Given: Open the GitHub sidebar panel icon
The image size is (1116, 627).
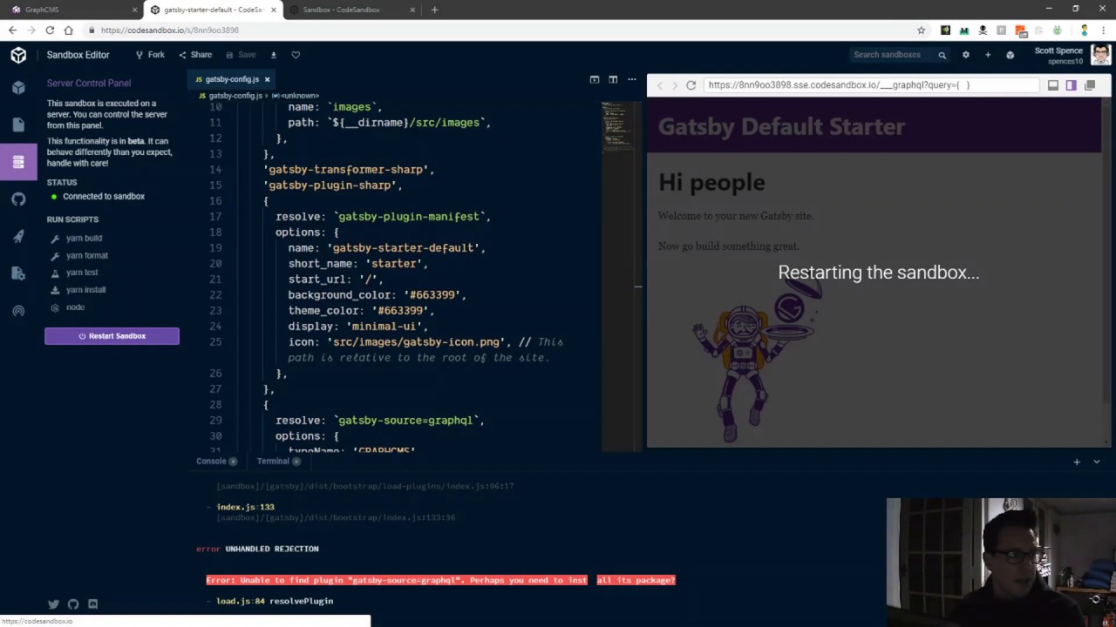Looking at the screenshot, I should (x=18, y=199).
